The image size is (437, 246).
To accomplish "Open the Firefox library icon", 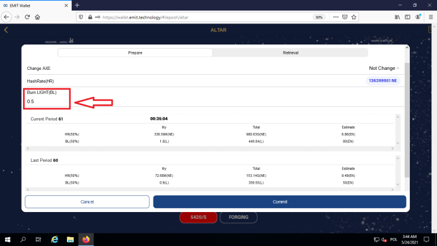I will [397, 17].
